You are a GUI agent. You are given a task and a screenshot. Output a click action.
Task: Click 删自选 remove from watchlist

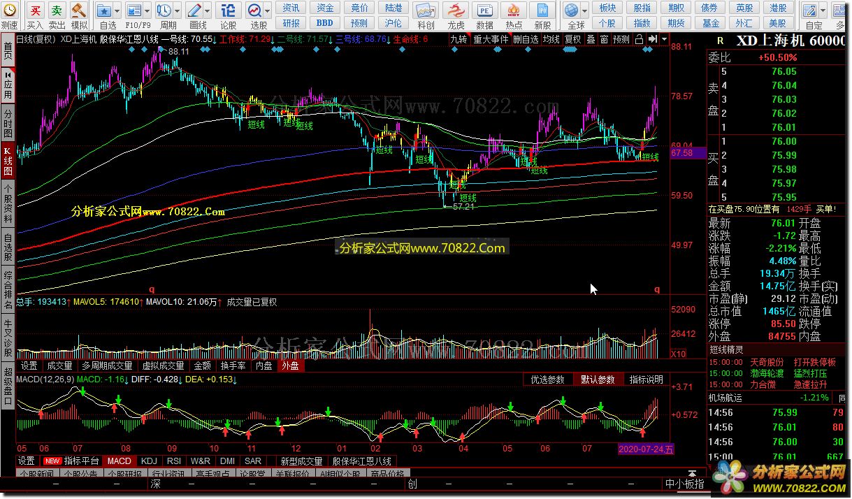pyautogui.click(x=526, y=40)
